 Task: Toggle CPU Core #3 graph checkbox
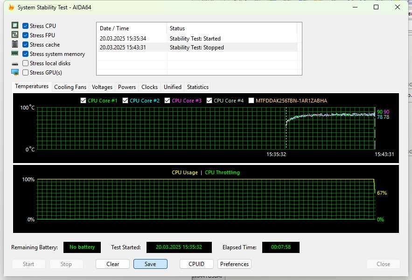click(x=168, y=101)
